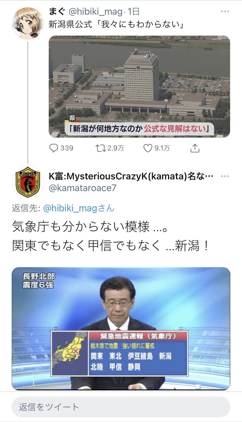Image resolution: width=242 pixels, height=422 pixels.
Task: Tap the @hibiki_mag handle in header
Action: click(96, 12)
